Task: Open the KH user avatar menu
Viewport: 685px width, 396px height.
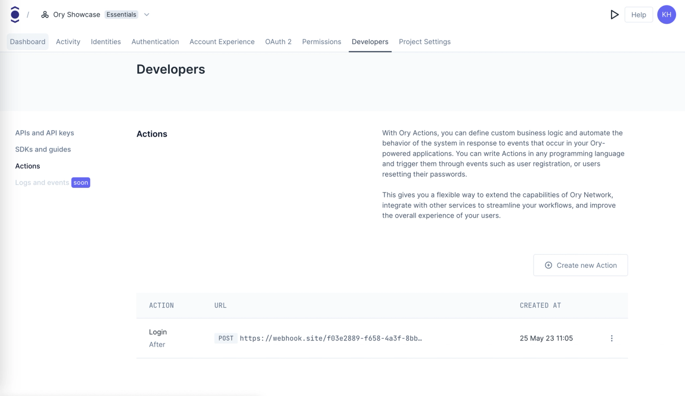Action: click(x=666, y=15)
